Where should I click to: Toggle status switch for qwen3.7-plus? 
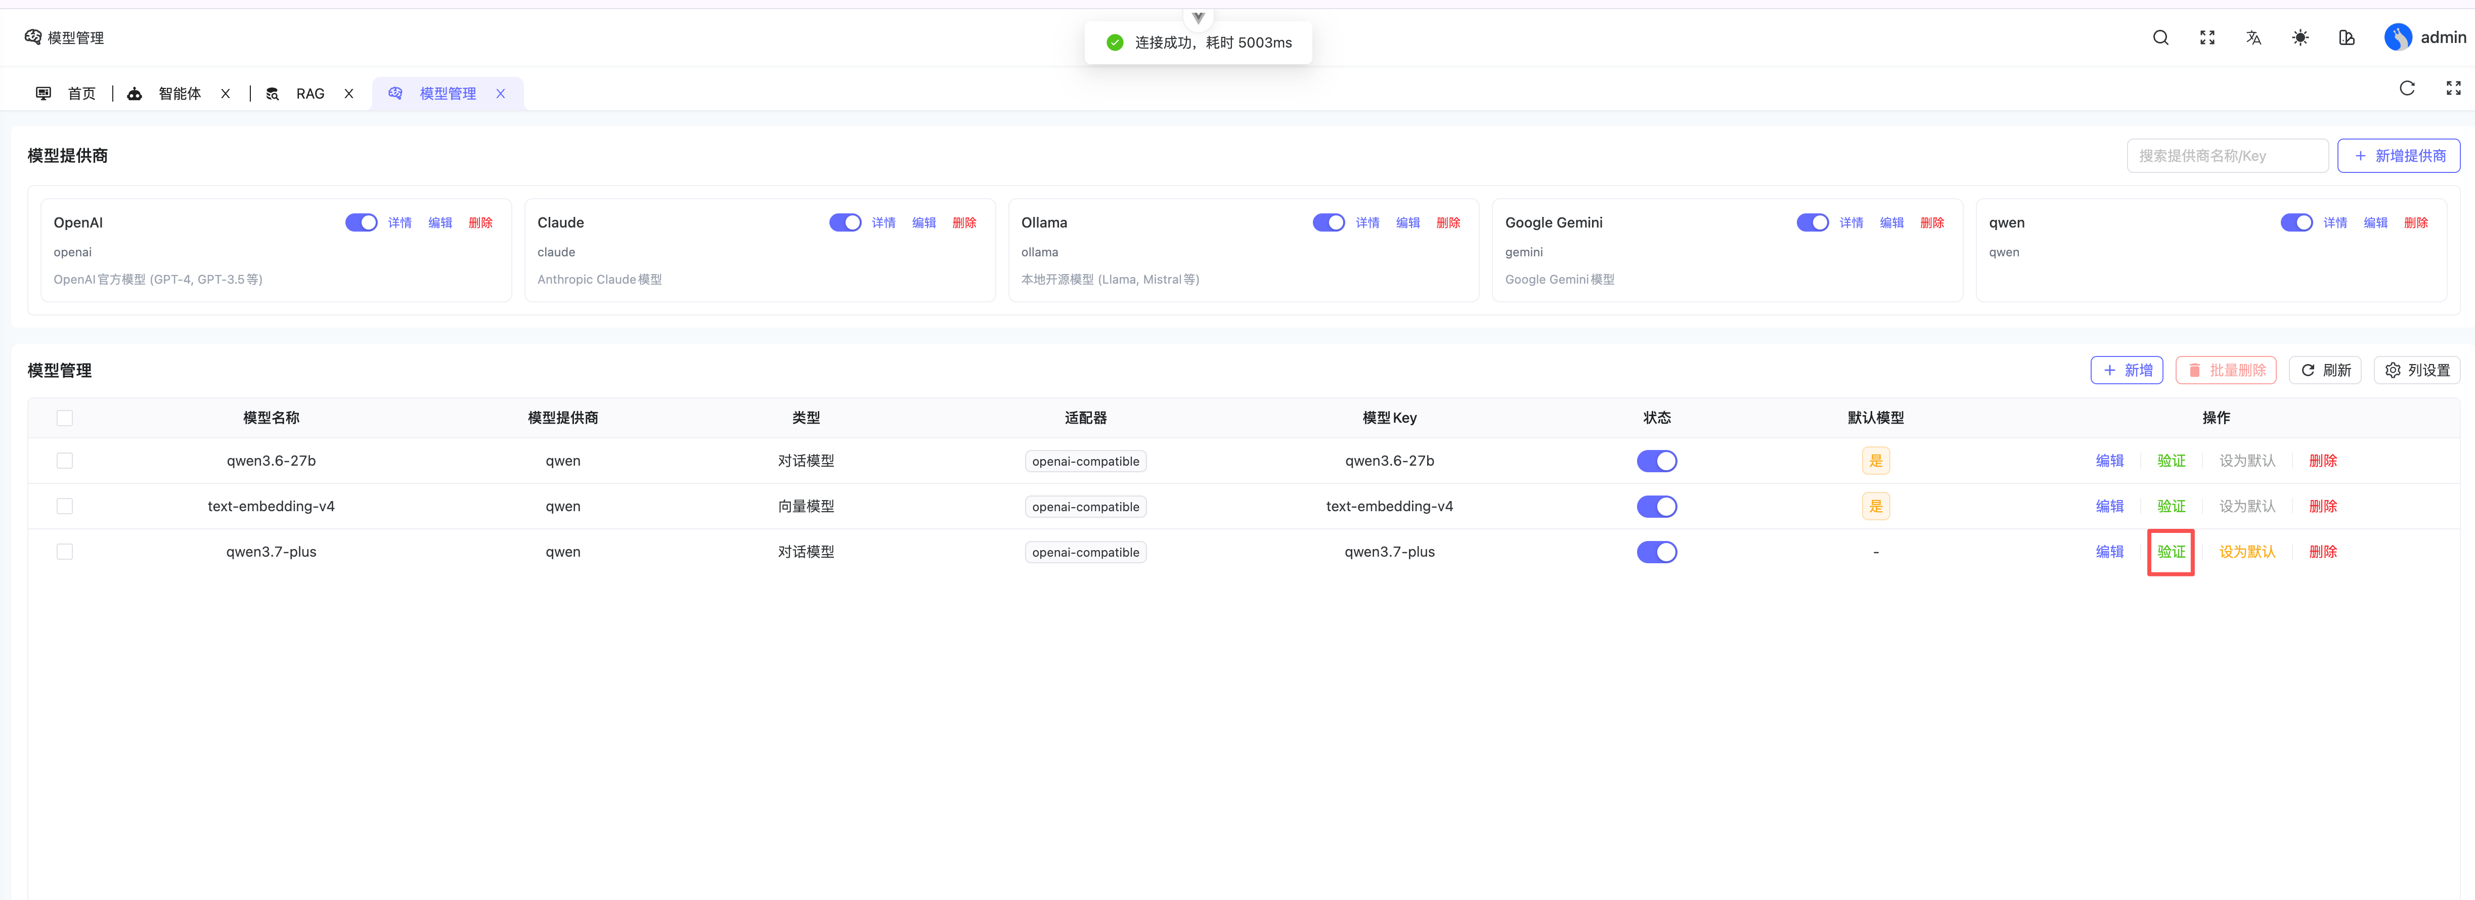1656,552
